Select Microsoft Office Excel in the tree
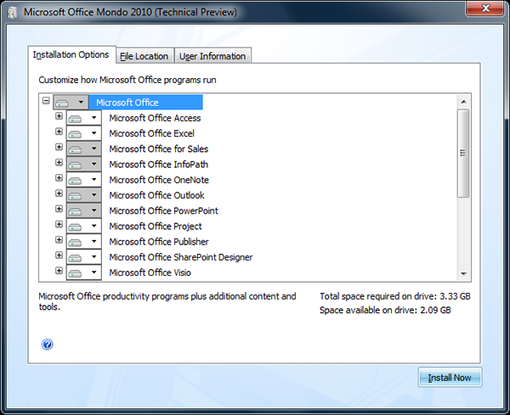Screen dimensions: 510x415 [151, 133]
